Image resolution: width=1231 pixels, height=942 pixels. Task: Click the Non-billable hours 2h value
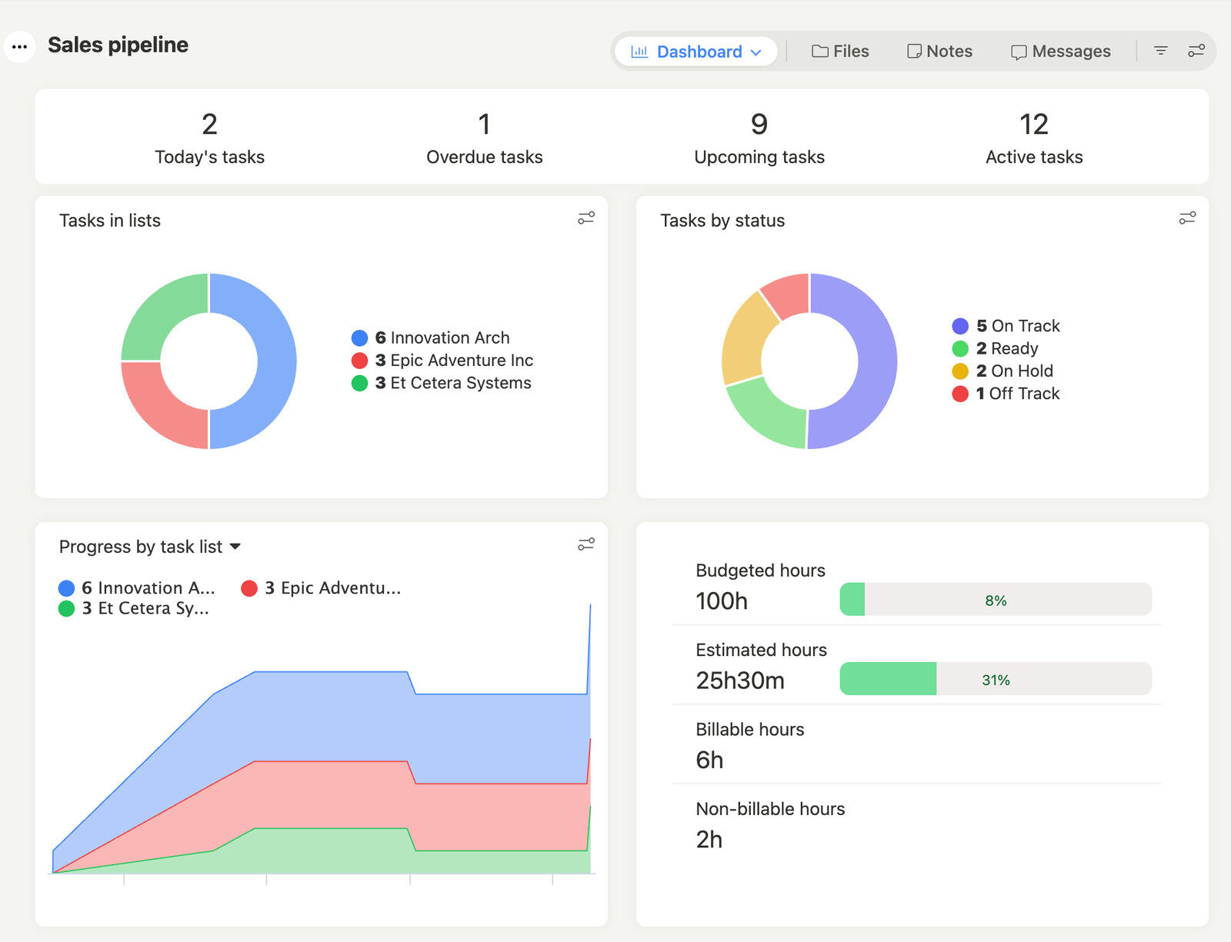click(709, 840)
